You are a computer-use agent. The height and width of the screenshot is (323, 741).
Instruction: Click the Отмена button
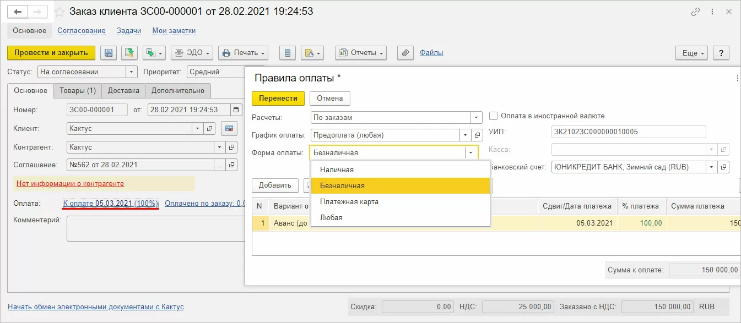(330, 98)
